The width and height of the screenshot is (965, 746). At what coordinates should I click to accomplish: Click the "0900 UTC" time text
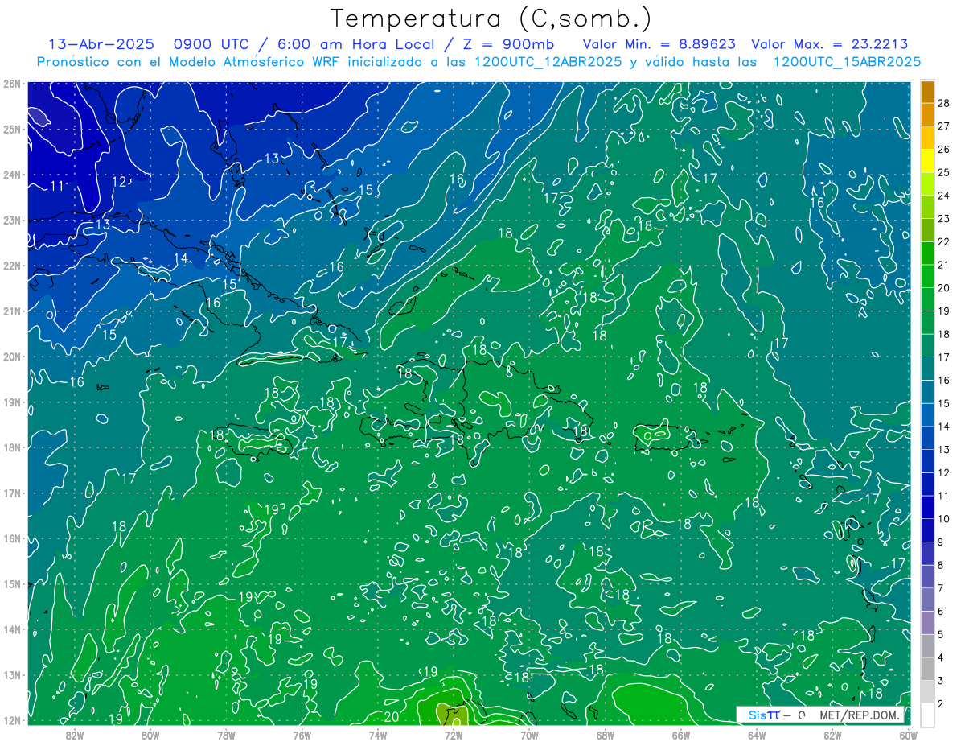(210, 44)
